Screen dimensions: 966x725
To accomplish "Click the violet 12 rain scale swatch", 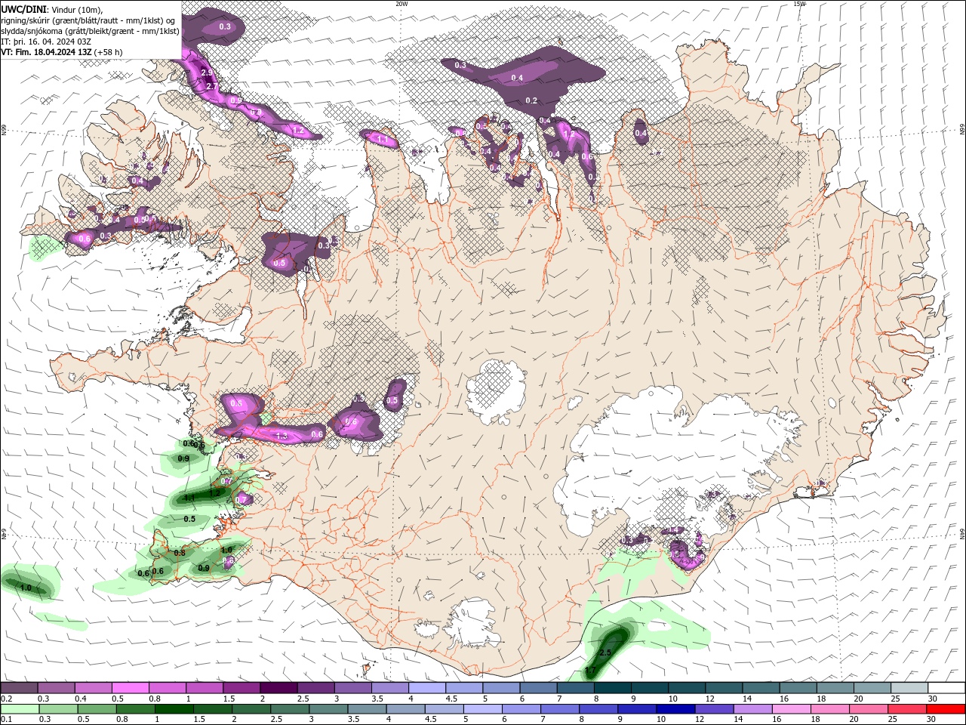I will [x=713, y=709].
